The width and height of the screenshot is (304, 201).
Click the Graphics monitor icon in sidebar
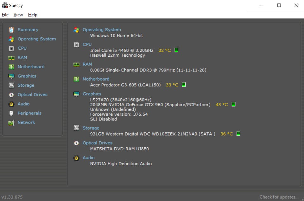11,76
